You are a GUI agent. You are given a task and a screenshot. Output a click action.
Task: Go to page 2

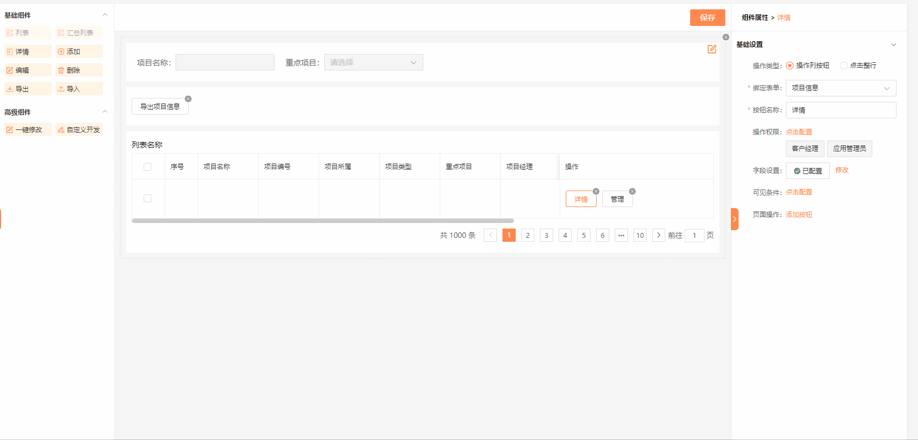tap(528, 235)
